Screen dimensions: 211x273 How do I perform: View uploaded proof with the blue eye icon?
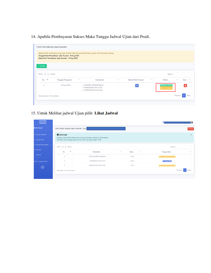137,86
